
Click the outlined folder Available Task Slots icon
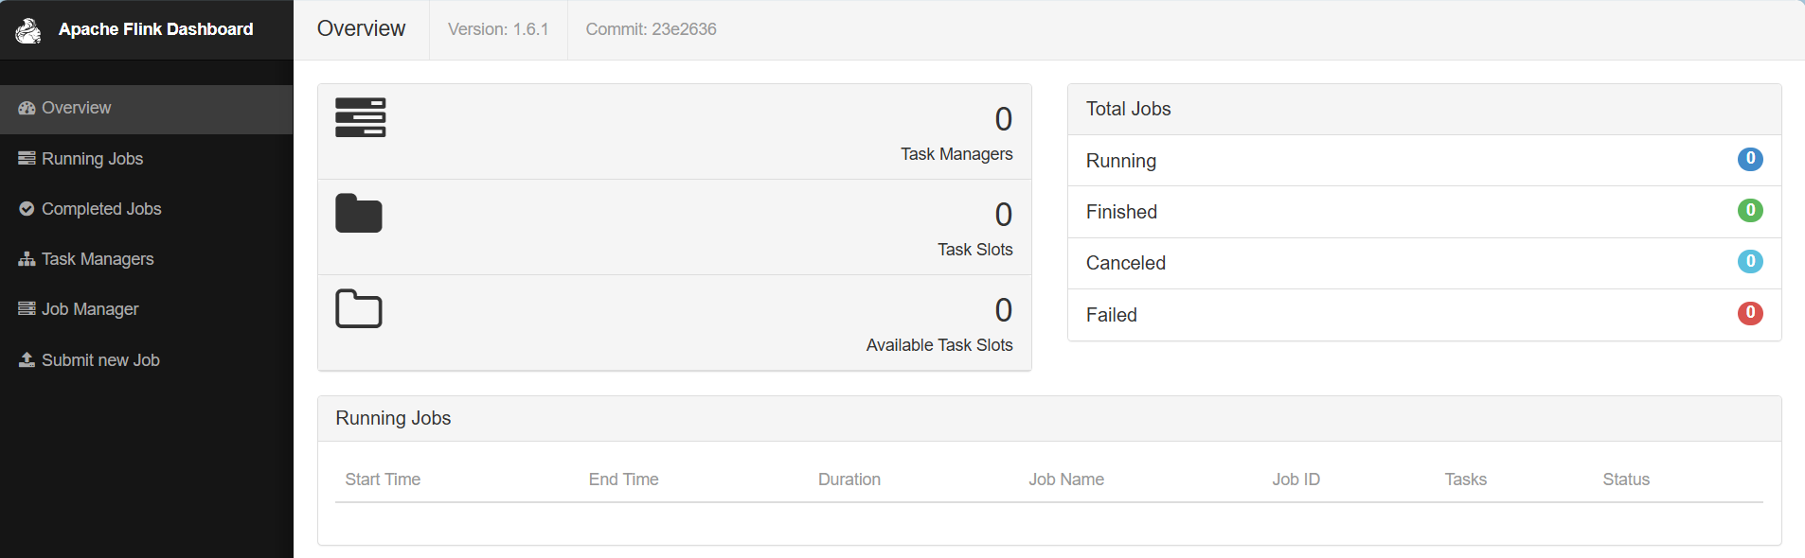[359, 308]
